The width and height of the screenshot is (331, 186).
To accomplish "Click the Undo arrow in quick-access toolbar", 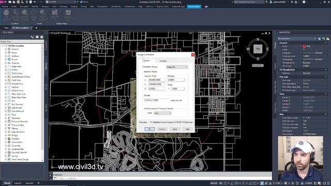I will [35, 2].
